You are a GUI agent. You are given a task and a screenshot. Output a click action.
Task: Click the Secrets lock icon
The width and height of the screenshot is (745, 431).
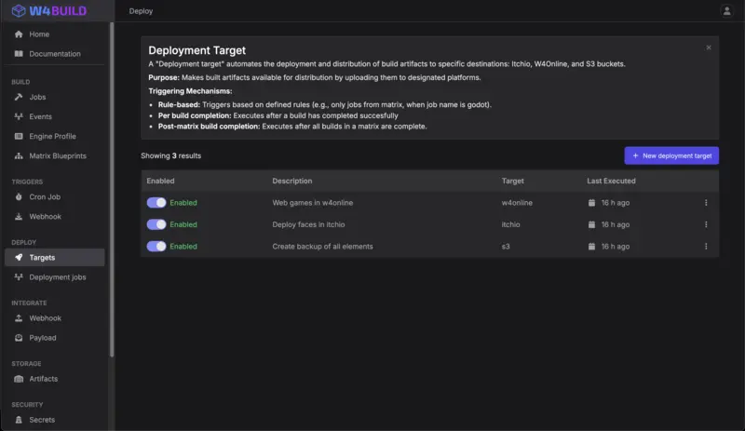19,420
